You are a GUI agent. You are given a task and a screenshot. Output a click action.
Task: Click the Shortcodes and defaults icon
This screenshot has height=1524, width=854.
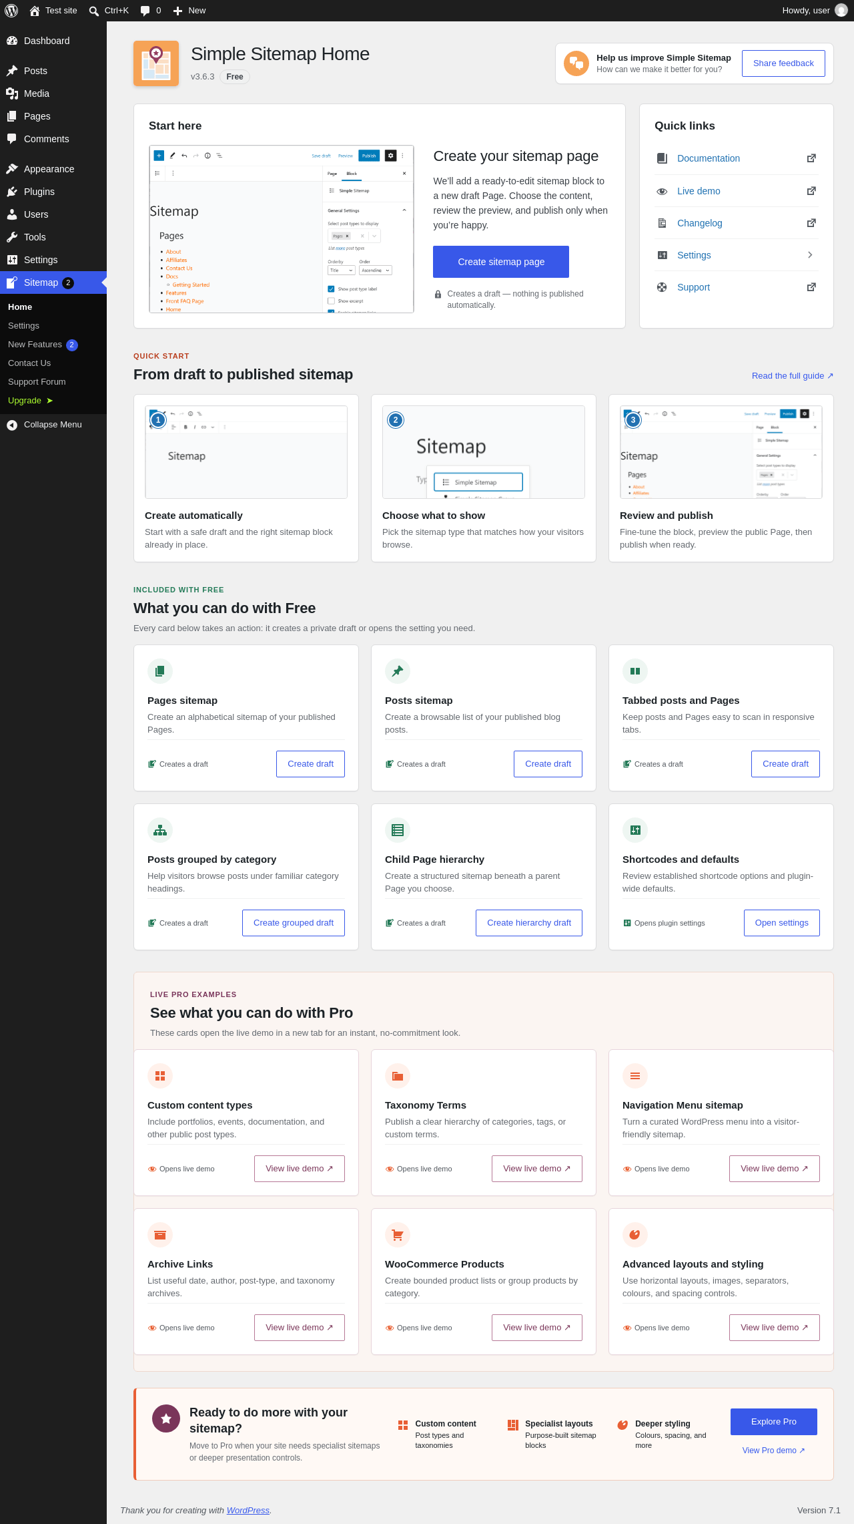coord(635,830)
